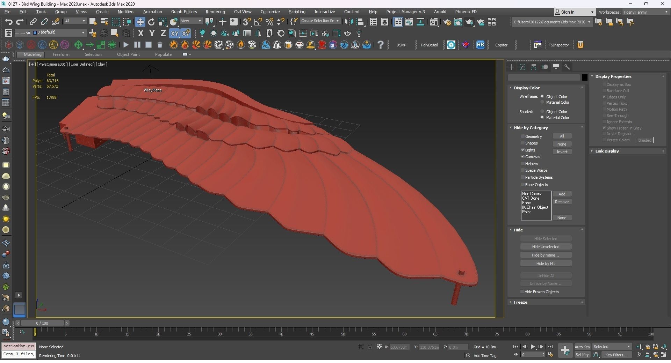The height and width of the screenshot is (363, 671).
Task: Open the Create command panel tab
Action: pos(511,67)
